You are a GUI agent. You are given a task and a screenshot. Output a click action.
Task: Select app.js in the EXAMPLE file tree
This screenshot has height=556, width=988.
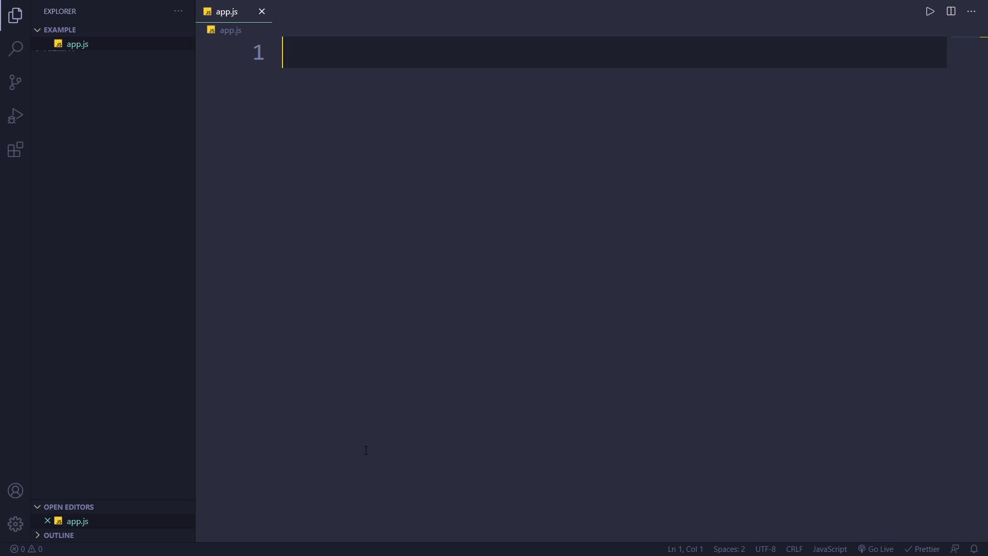77,44
